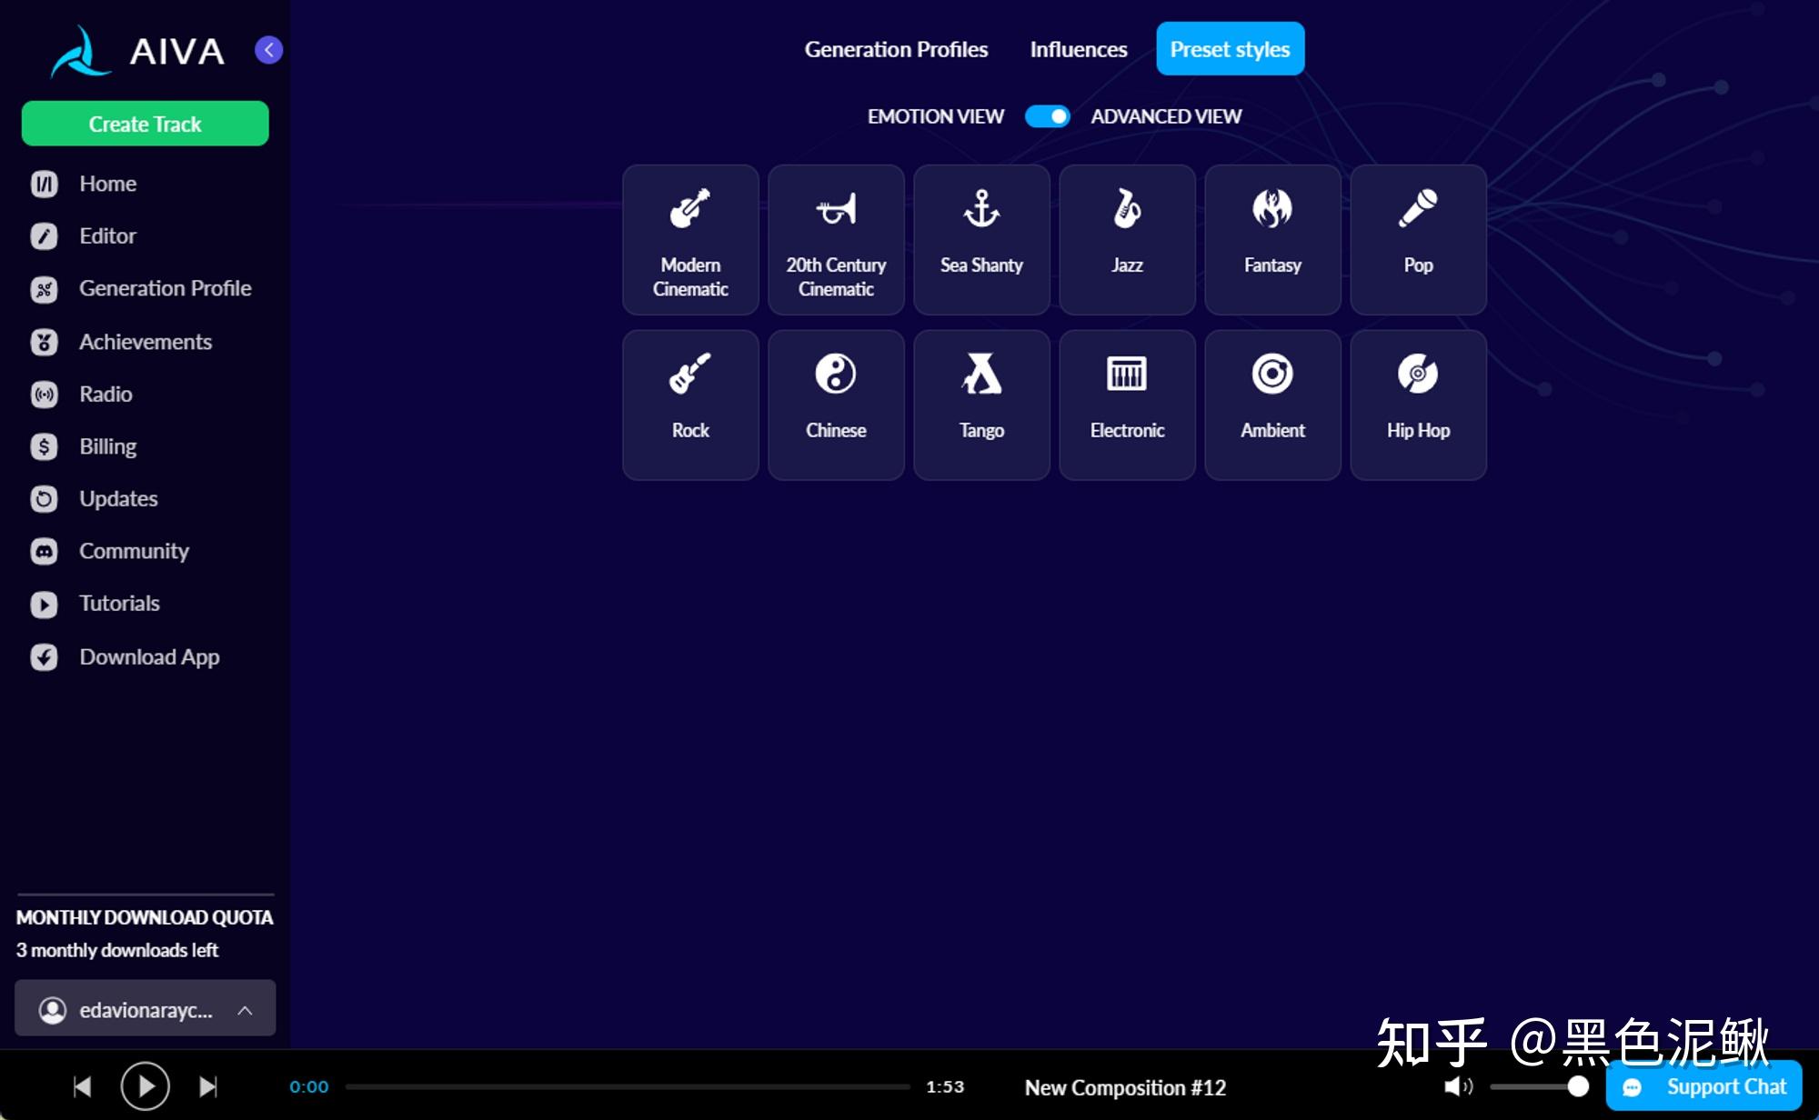Open the Support Chat button
The width and height of the screenshot is (1819, 1120).
[1705, 1086]
